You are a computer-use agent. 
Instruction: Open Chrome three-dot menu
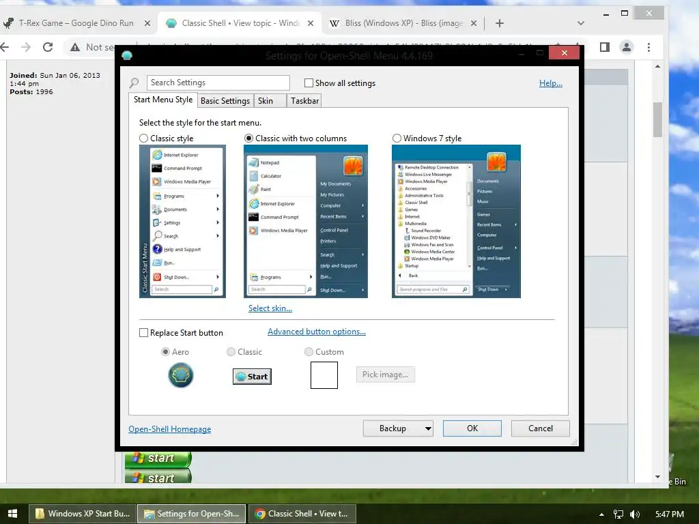pyautogui.click(x=648, y=47)
